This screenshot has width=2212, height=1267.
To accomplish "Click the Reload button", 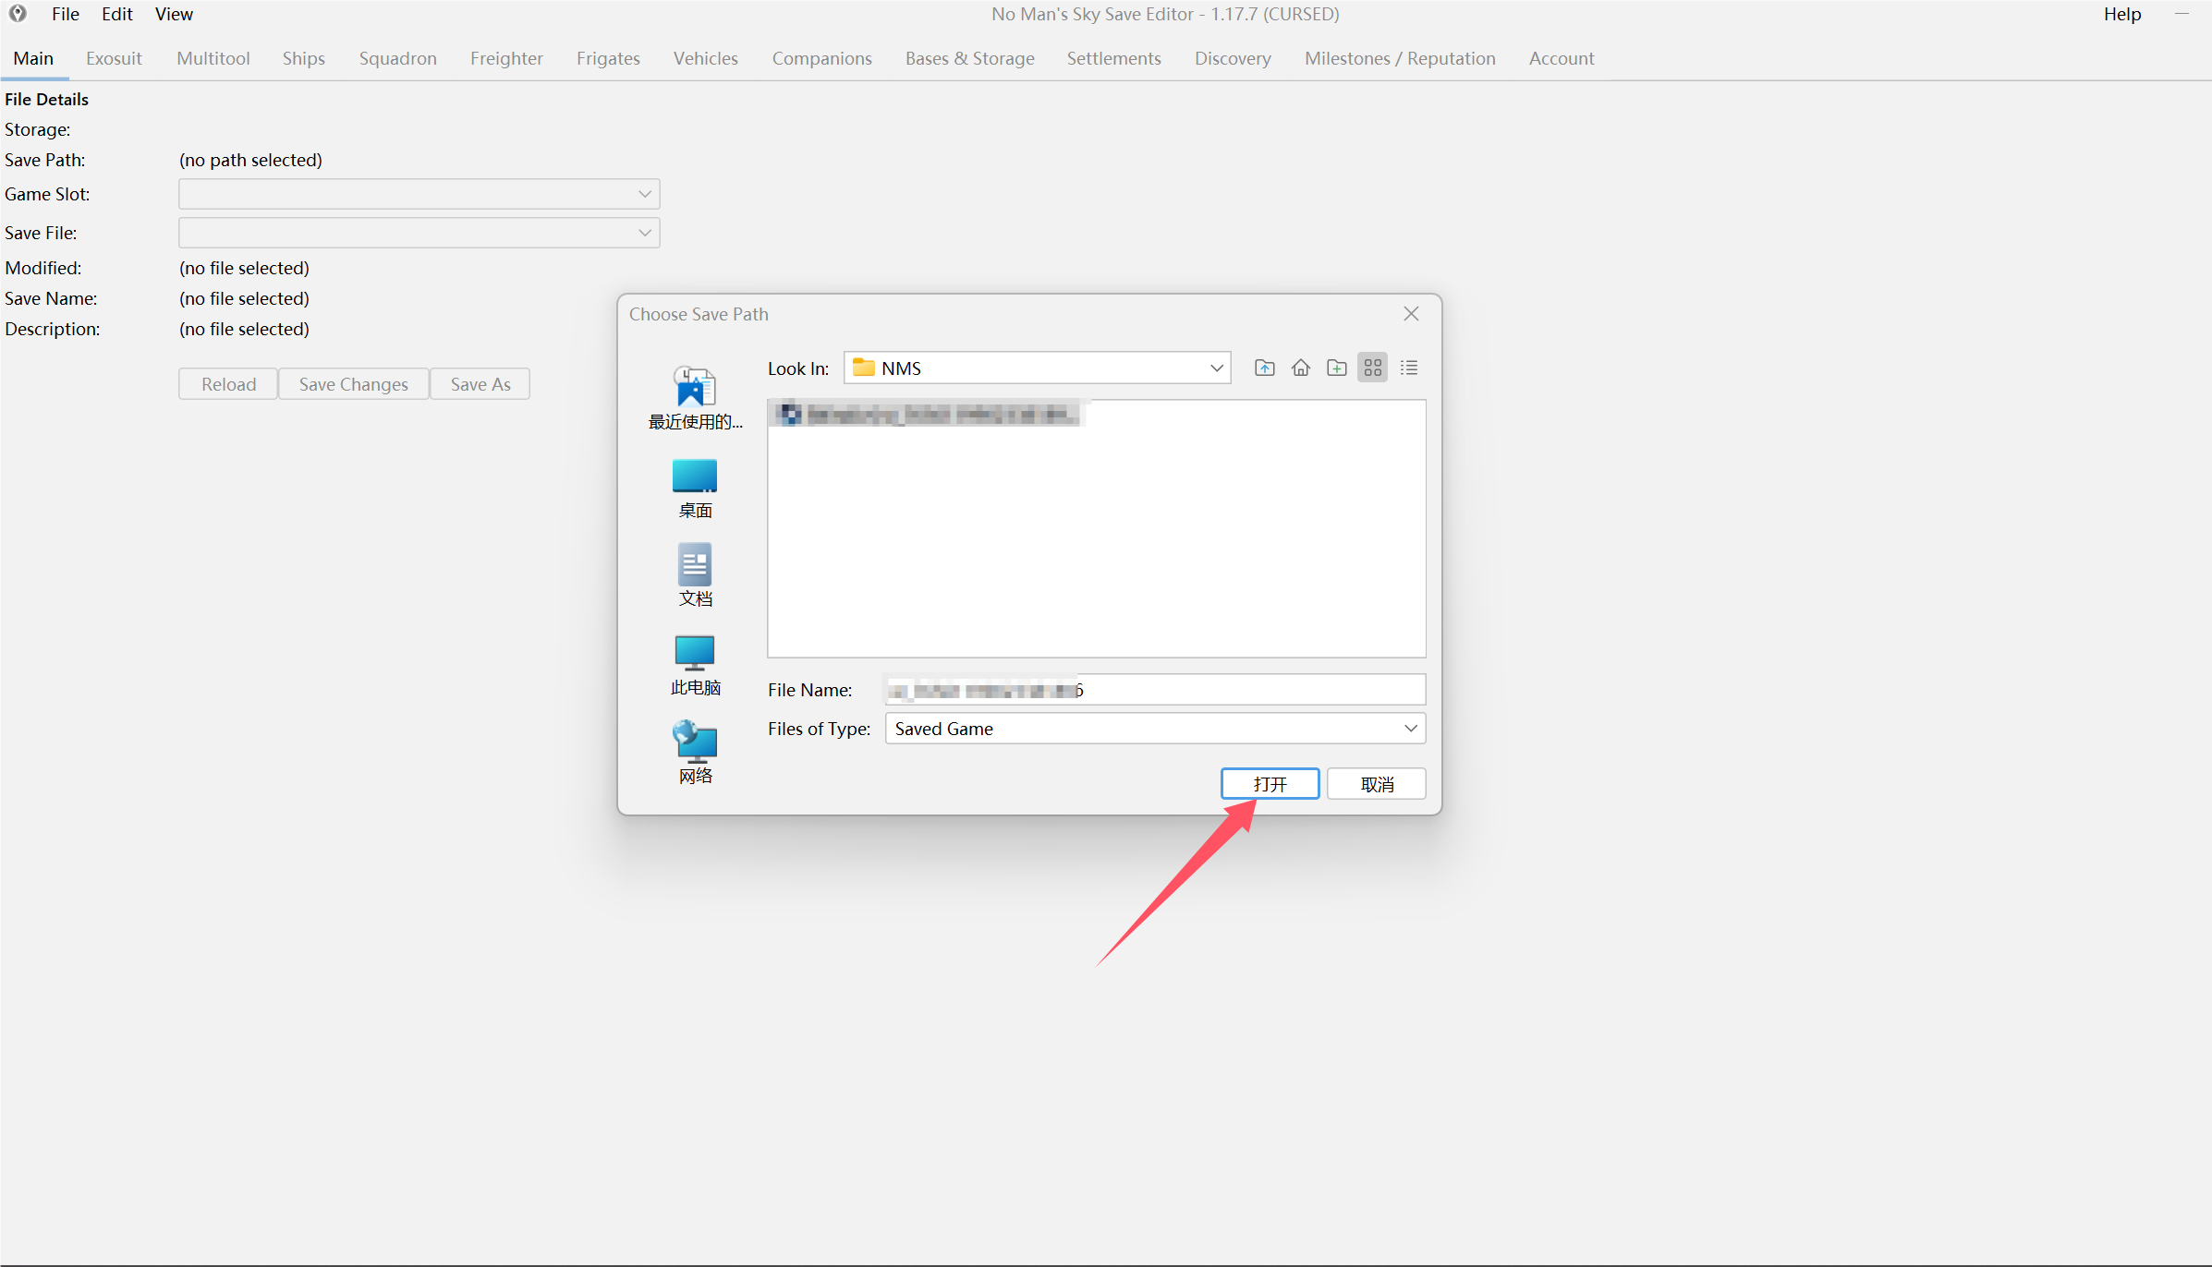I will 228,384.
